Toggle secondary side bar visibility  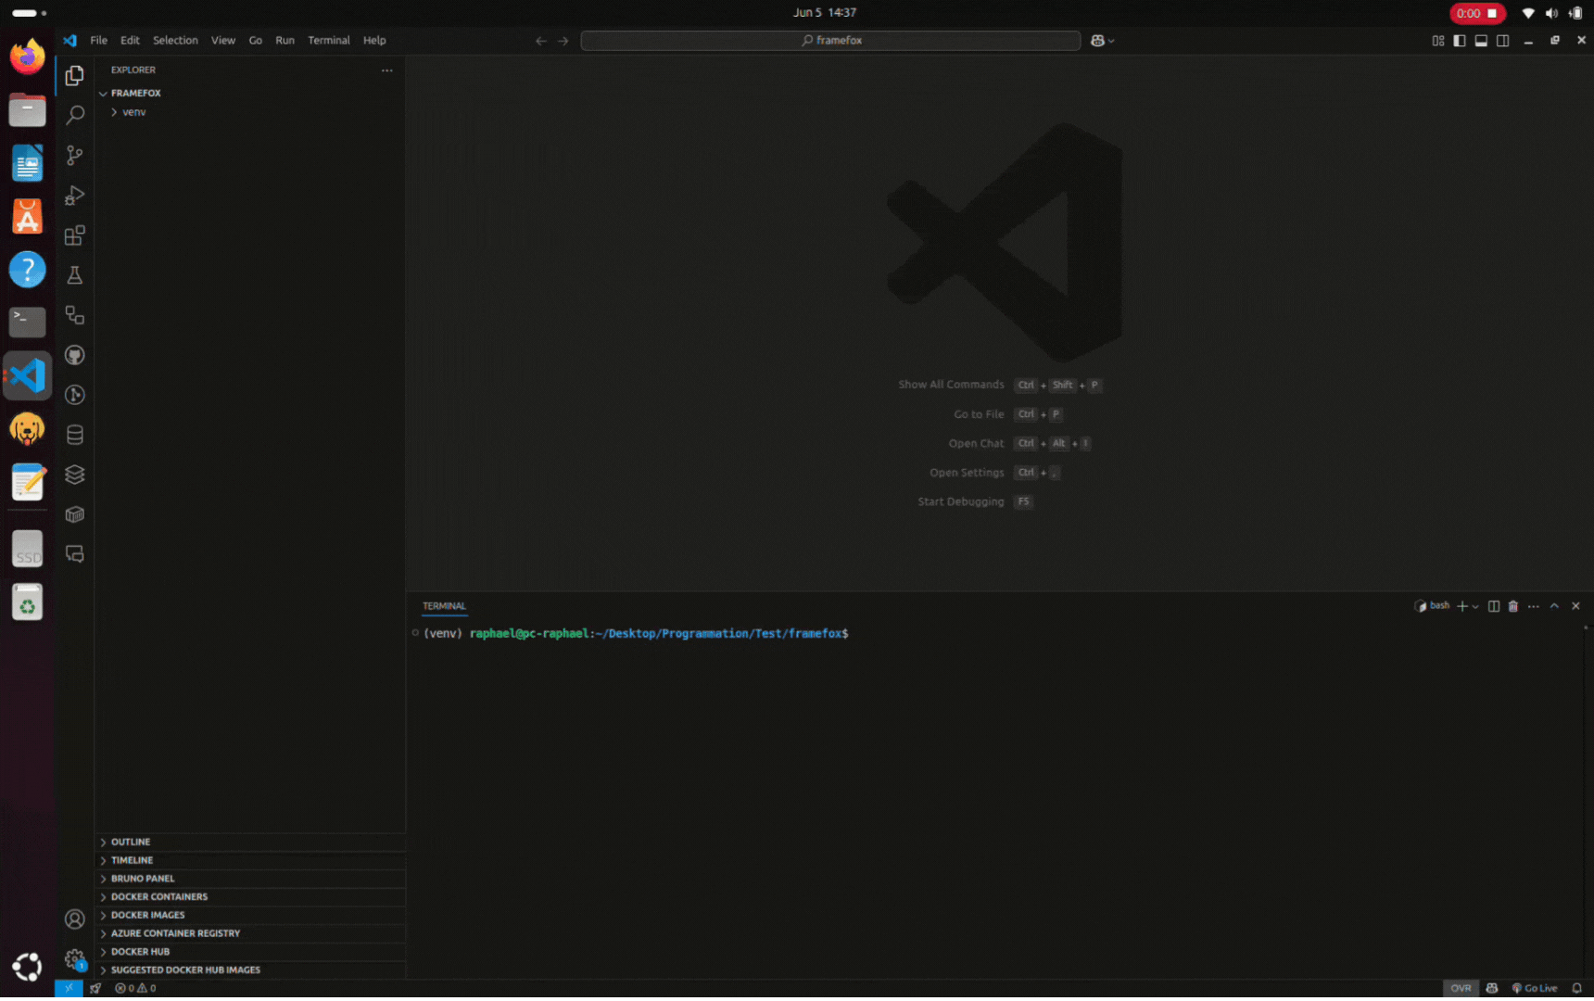(1502, 41)
